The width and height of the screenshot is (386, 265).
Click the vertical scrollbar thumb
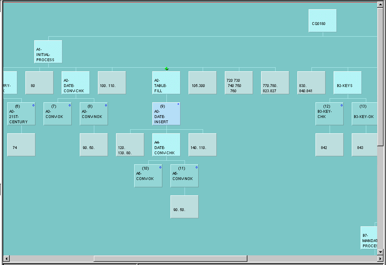(x=380, y=77)
